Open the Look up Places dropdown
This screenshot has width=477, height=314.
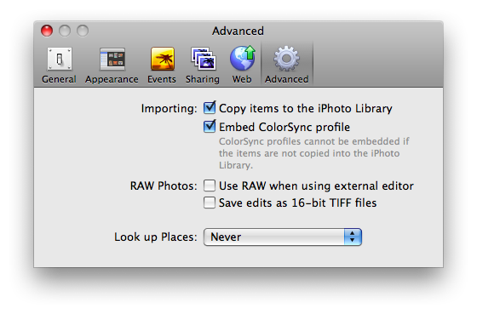click(x=283, y=237)
